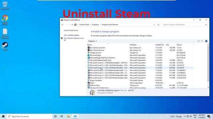Screen dimensions: 213x119
Task: Click the scroll down arrow of the list
Action: [x=208, y=87]
